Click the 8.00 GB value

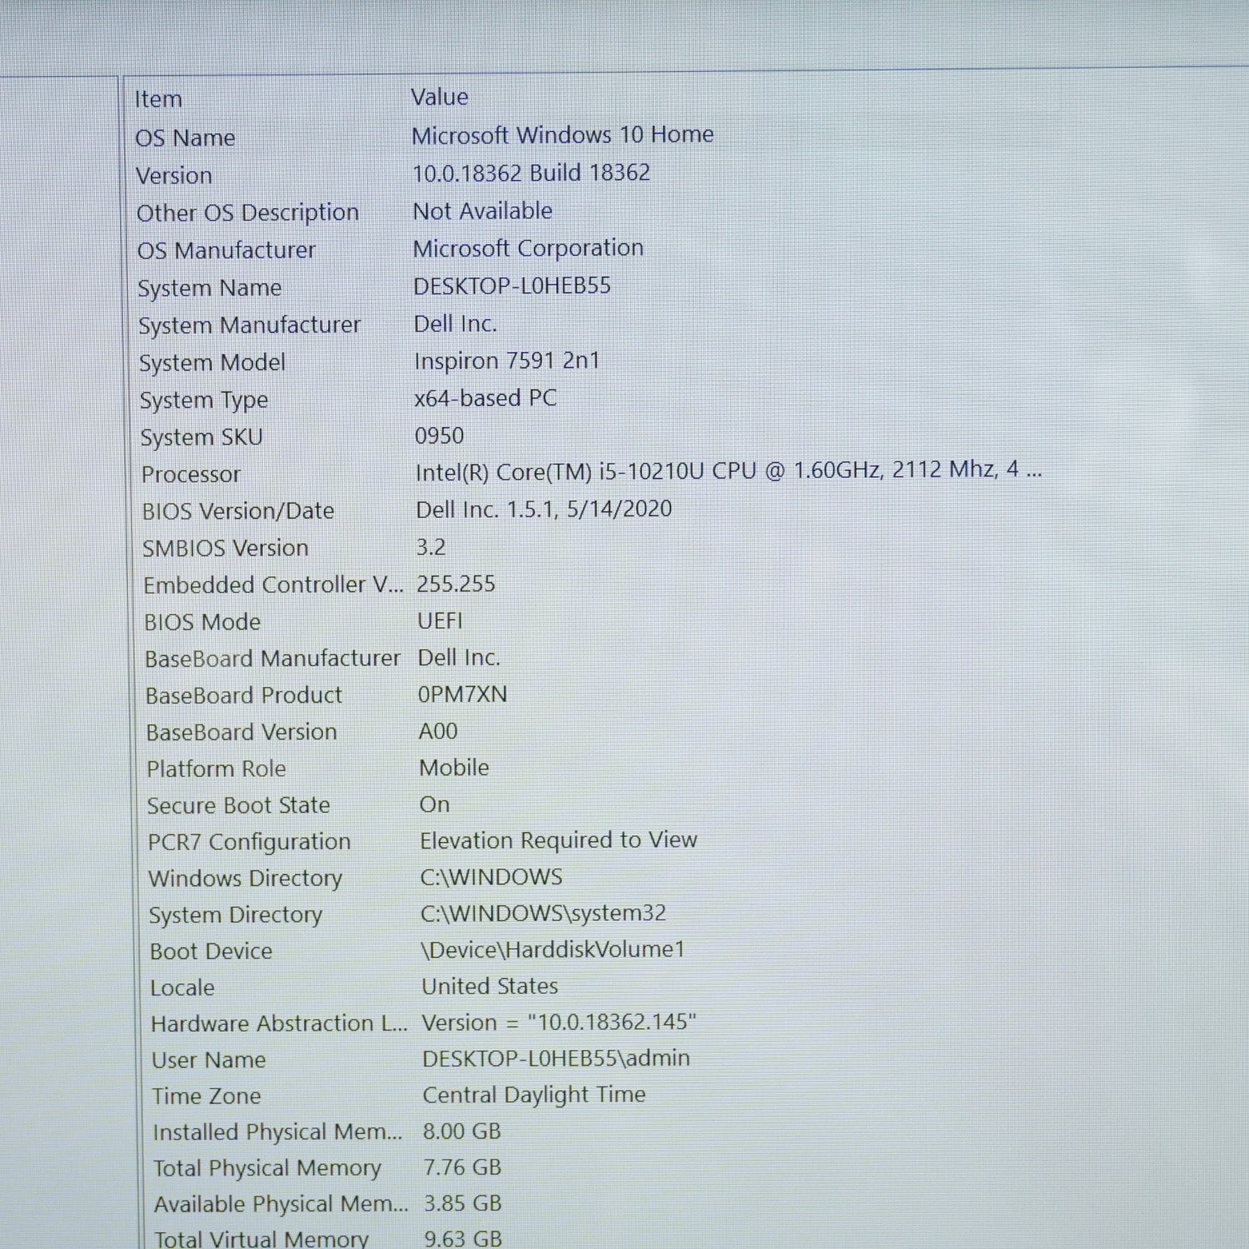[462, 1132]
